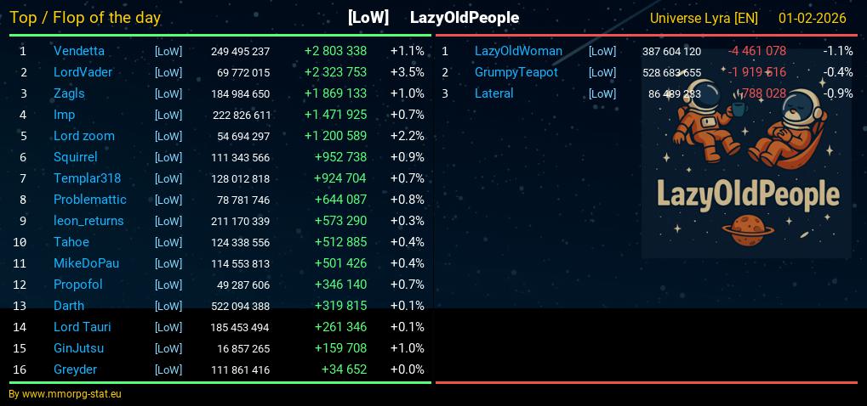Viewport: 867px width, 406px height.
Task: Click on Templar318 player name
Action: (x=87, y=178)
